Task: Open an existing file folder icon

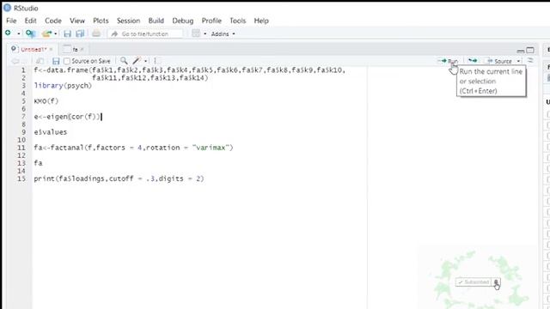Action: pyautogui.click(x=46, y=33)
